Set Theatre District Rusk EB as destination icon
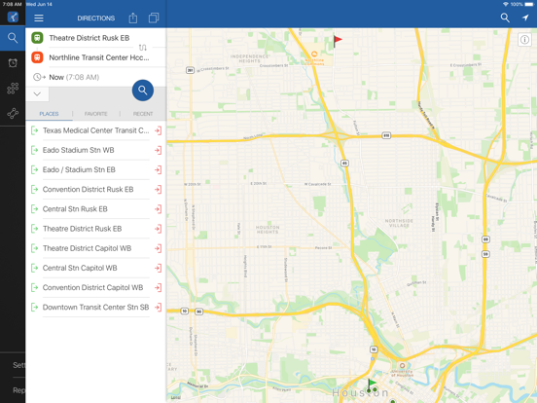This screenshot has width=537, height=403. 158,229
